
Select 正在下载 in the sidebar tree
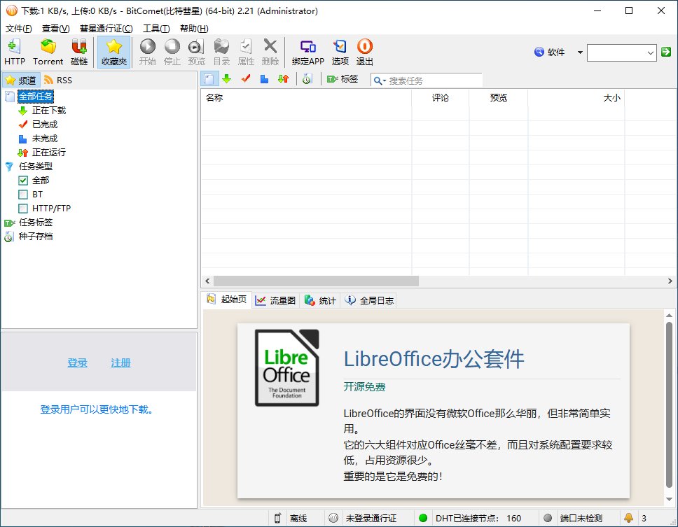click(49, 111)
